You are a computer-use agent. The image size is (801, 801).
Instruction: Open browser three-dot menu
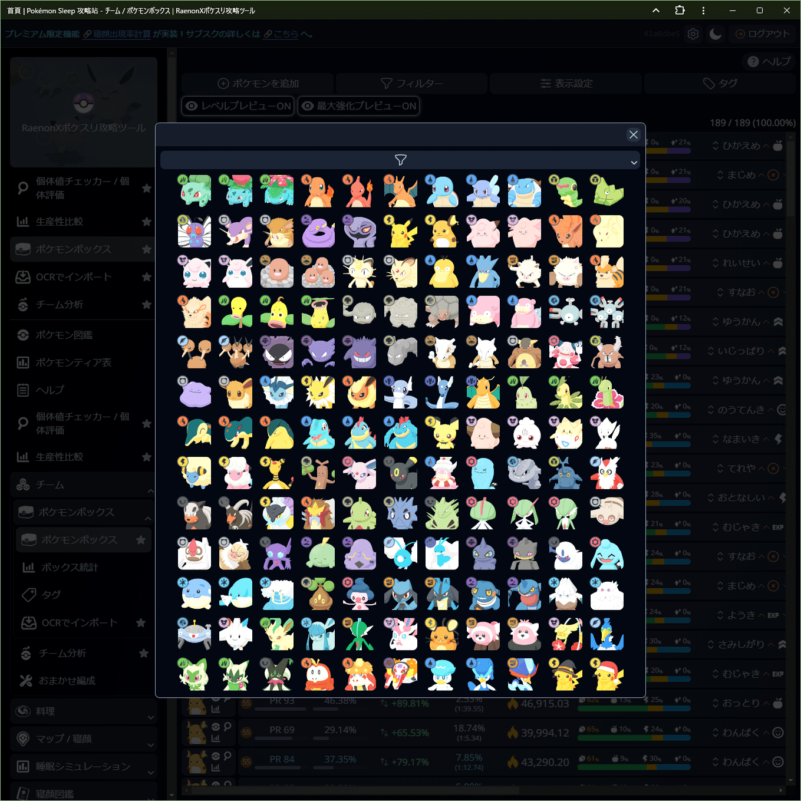(x=703, y=10)
